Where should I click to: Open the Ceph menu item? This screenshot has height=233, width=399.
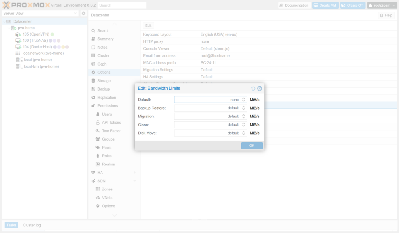(102, 64)
